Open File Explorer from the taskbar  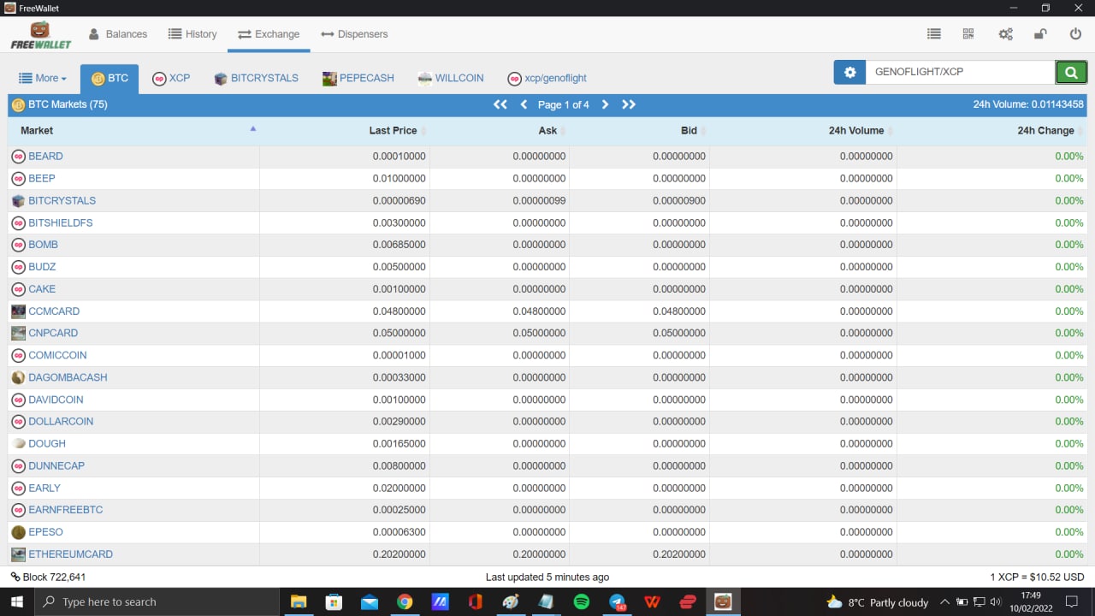(x=299, y=602)
